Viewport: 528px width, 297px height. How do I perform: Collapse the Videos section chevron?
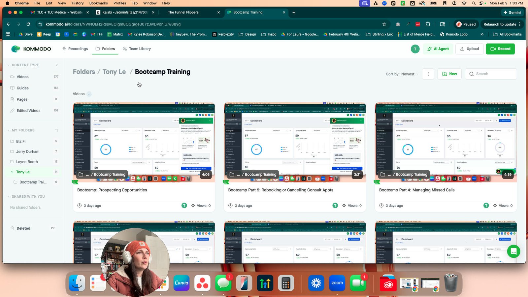click(89, 94)
